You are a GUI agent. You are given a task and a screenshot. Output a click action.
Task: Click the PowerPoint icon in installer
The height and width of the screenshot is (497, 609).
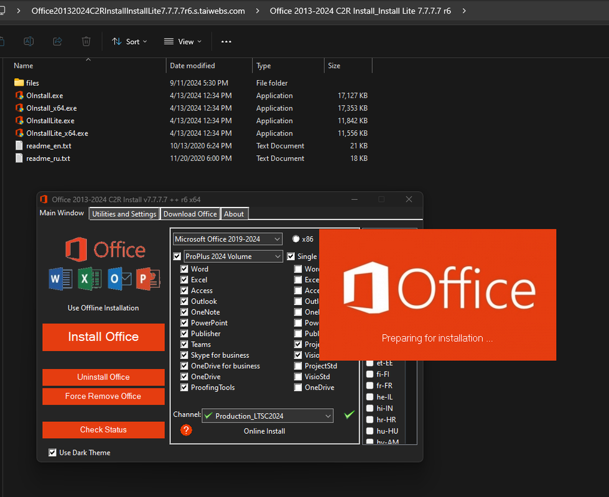coord(148,278)
